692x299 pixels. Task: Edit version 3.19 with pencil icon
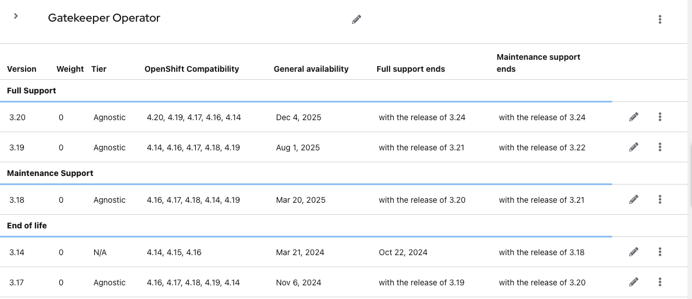tap(634, 147)
